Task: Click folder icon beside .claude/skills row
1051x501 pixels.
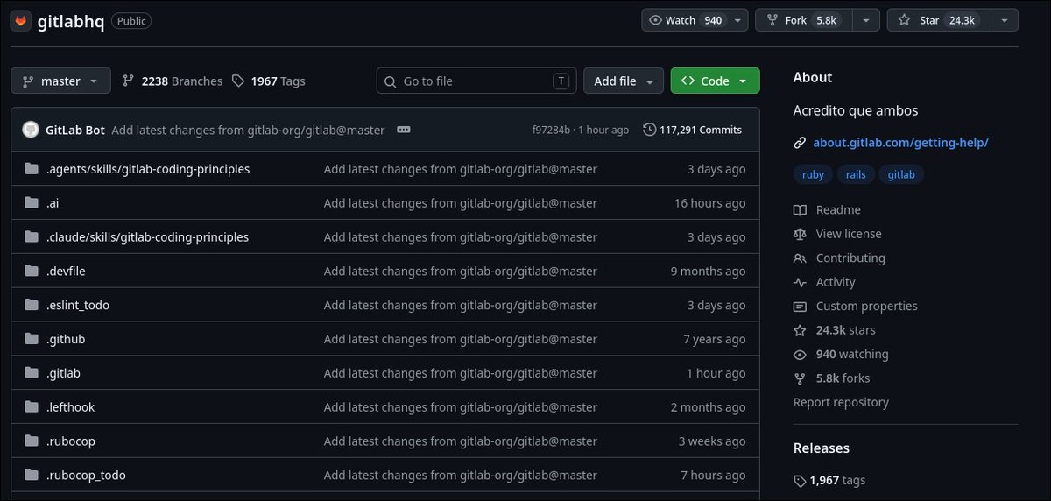Action: 32,237
